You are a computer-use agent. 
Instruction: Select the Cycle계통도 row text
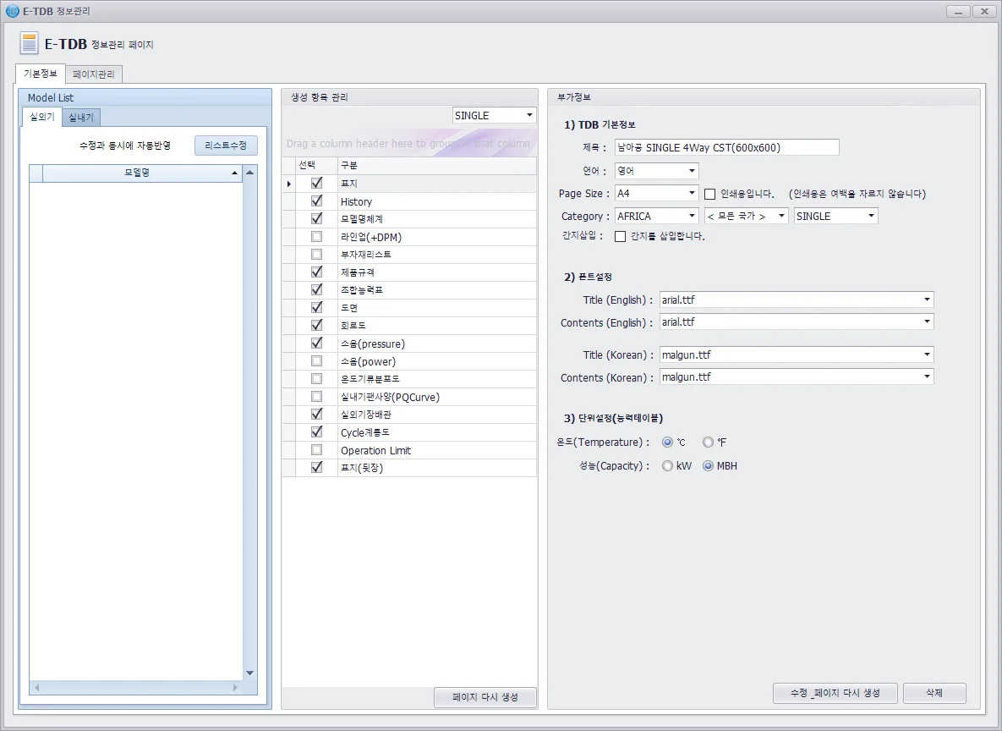tap(365, 432)
